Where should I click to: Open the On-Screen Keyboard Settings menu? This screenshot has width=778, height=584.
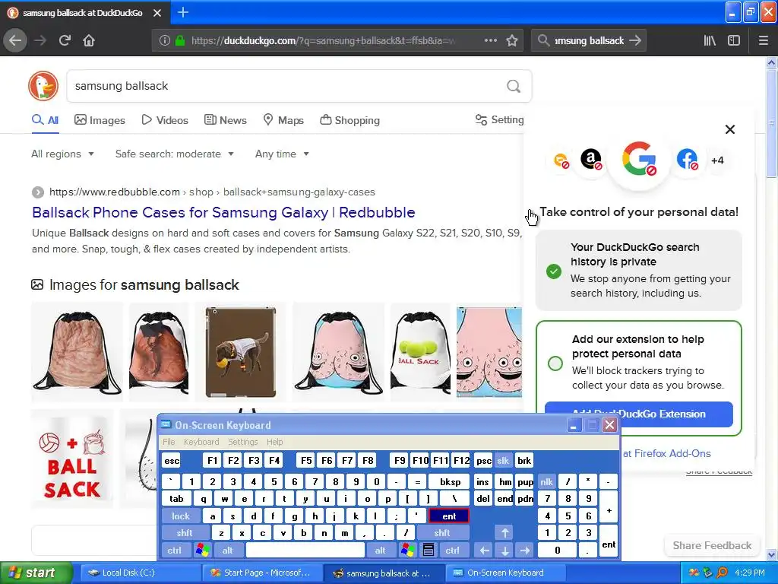click(x=242, y=442)
